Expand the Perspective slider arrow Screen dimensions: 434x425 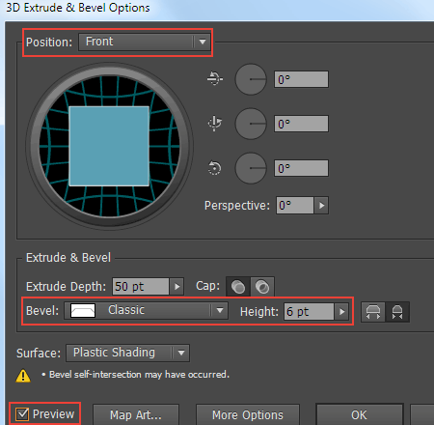[x=321, y=206]
